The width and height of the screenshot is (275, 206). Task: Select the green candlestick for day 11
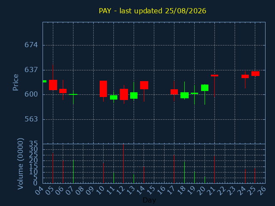pos(113,97)
